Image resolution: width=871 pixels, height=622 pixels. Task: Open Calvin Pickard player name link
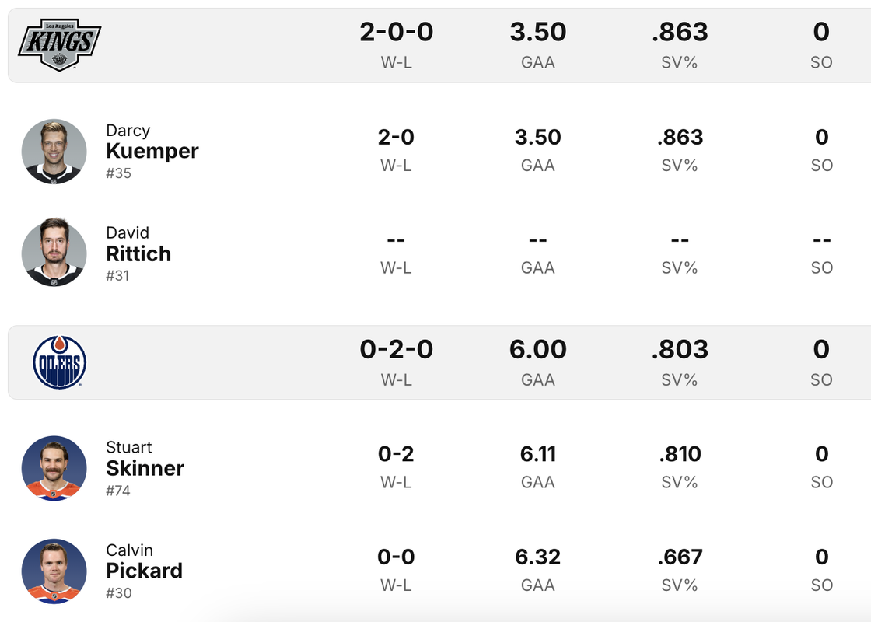pos(144,570)
